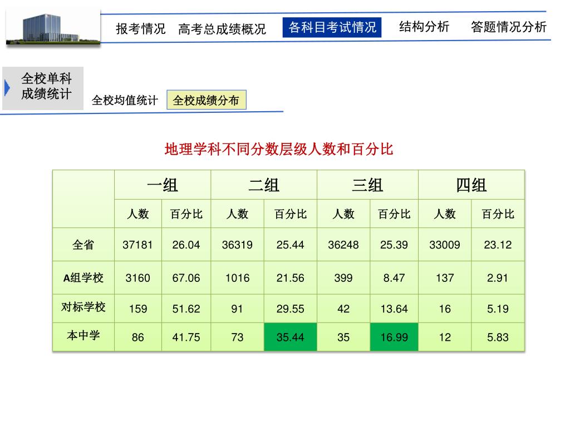Select cell value 23.12
This screenshot has height=427, width=570.
(x=498, y=245)
